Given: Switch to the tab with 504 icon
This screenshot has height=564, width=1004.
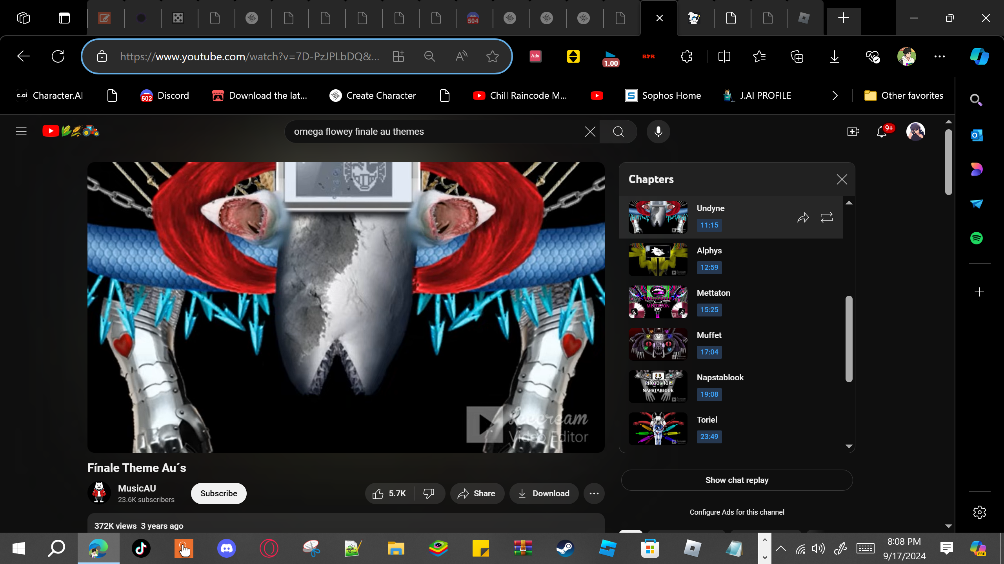Looking at the screenshot, I should (x=473, y=18).
